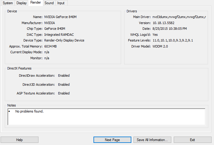Click the 'DAC Type:' label

pyautogui.click(x=35, y=35)
